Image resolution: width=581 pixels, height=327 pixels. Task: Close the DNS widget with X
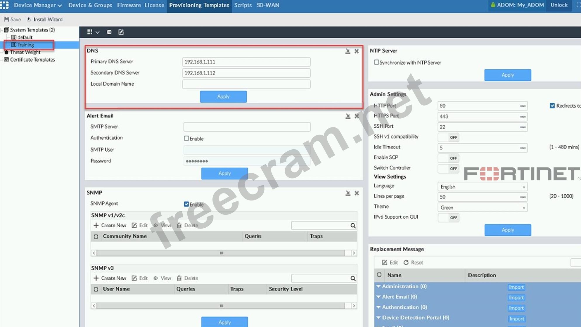[x=357, y=51]
